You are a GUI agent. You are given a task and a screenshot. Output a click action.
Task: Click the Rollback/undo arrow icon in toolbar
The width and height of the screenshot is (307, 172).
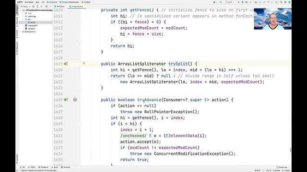(276, 2)
